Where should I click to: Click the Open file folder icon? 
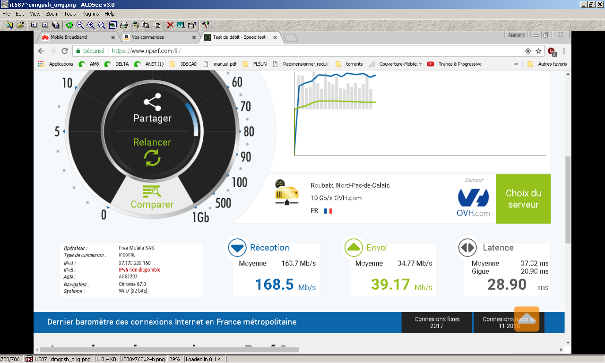20,25
